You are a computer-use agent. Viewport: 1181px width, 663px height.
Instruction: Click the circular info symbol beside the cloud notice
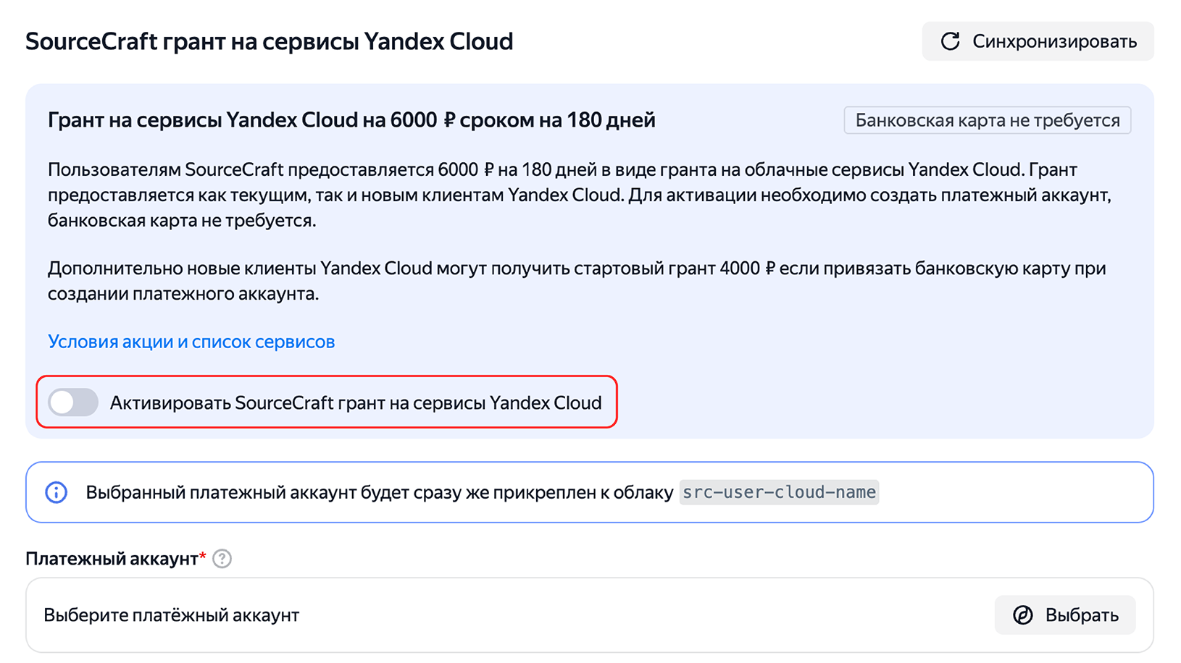coord(55,492)
